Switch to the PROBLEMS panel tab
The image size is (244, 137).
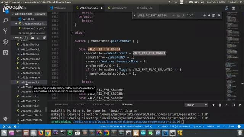tap(61, 104)
